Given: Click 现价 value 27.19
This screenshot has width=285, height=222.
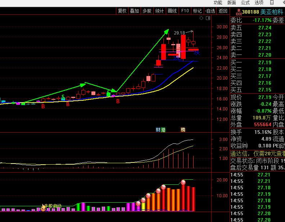Looking at the screenshot, I should (264, 97).
